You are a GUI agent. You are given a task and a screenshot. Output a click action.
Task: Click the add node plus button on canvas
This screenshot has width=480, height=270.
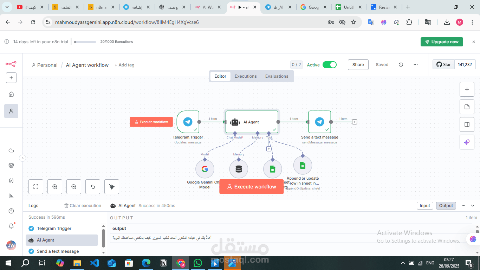coord(467,89)
